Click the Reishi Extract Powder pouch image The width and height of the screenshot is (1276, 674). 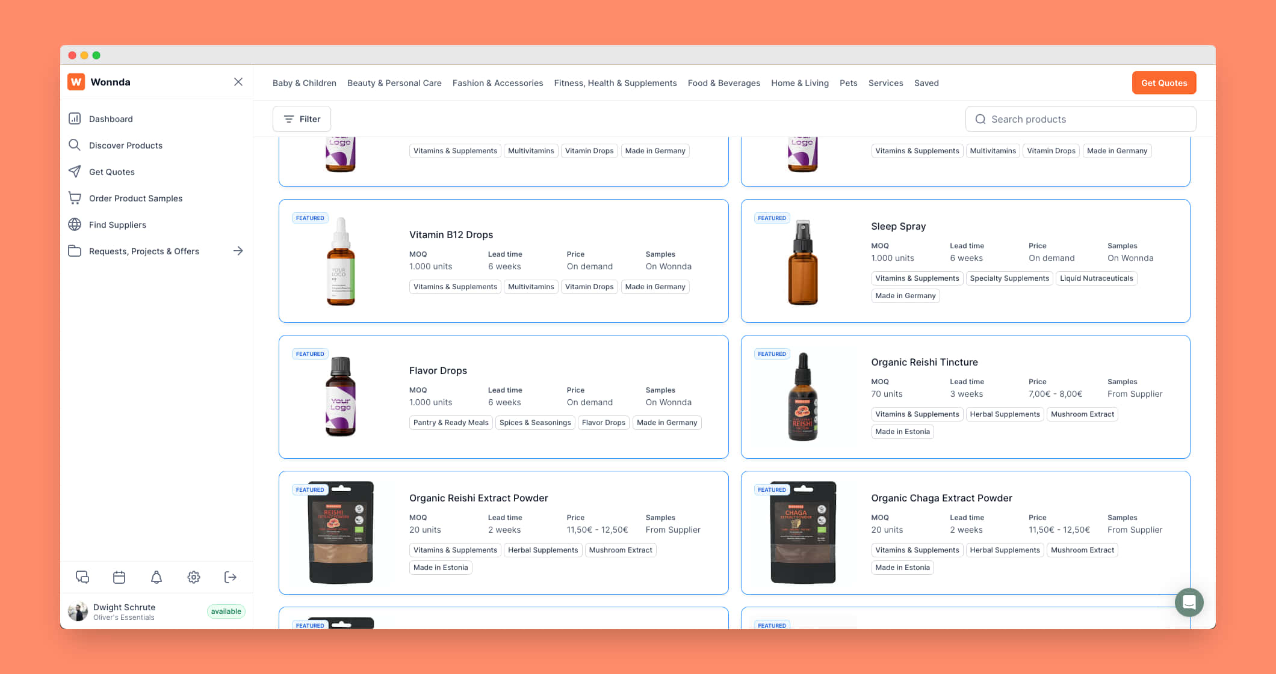pyautogui.click(x=341, y=533)
